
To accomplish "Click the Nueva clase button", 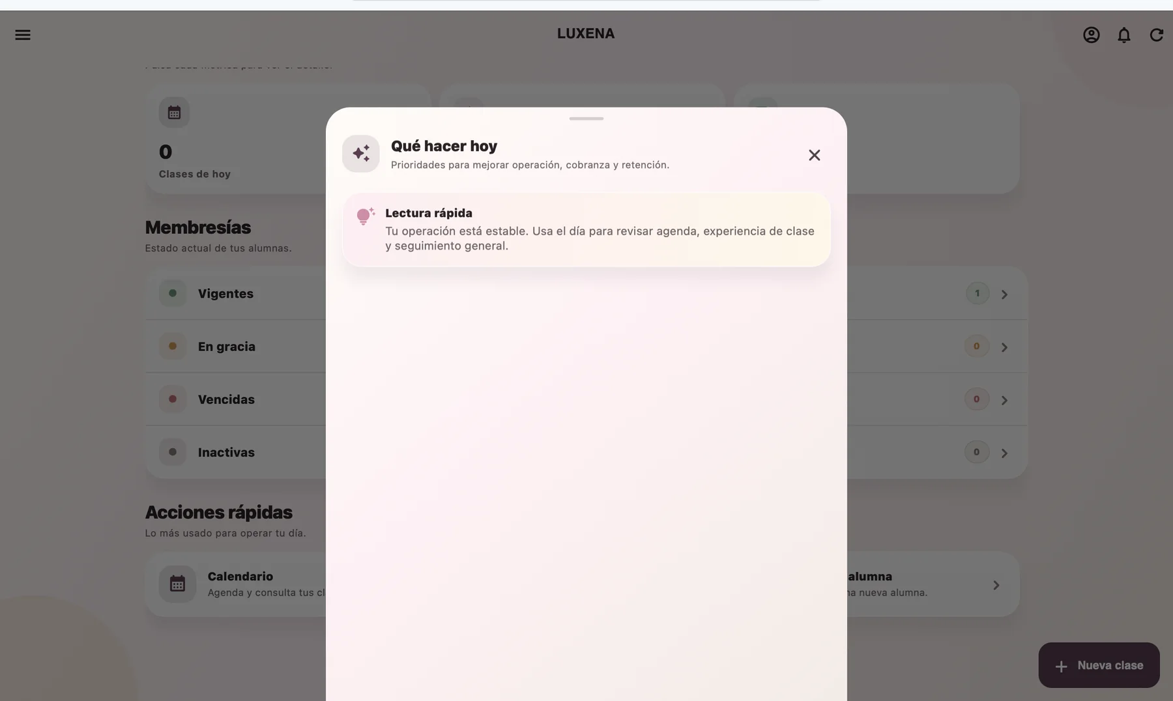I will pyautogui.click(x=1099, y=665).
